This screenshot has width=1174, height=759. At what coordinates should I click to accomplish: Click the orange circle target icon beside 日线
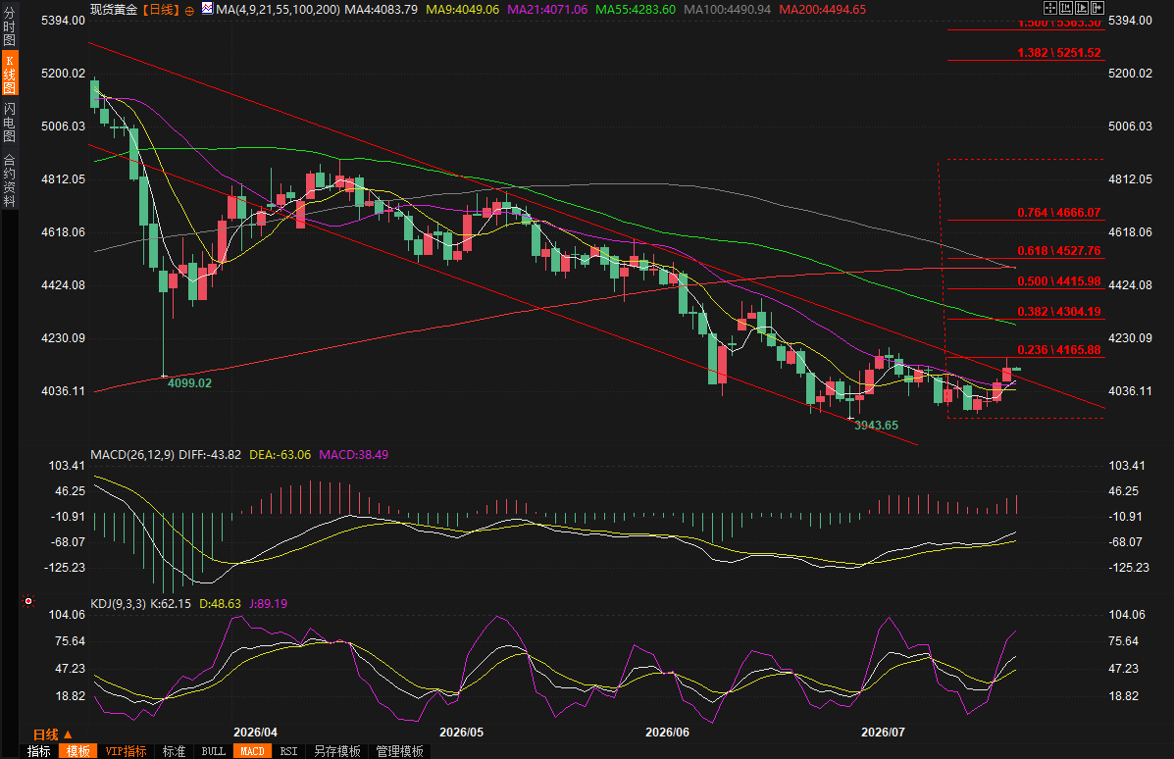pyautogui.click(x=188, y=10)
